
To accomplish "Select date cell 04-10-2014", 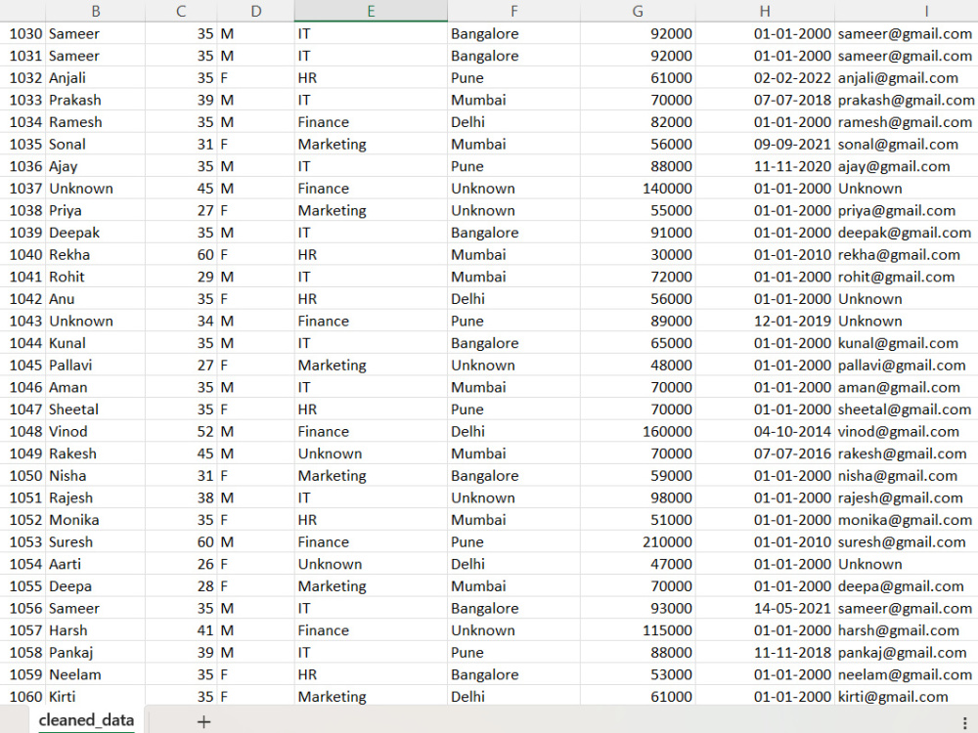I will pos(765,431).
